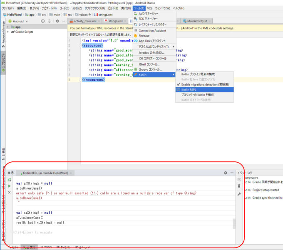Open the Logcat tool window tab
283x250 pixels.
click(83, 247)
